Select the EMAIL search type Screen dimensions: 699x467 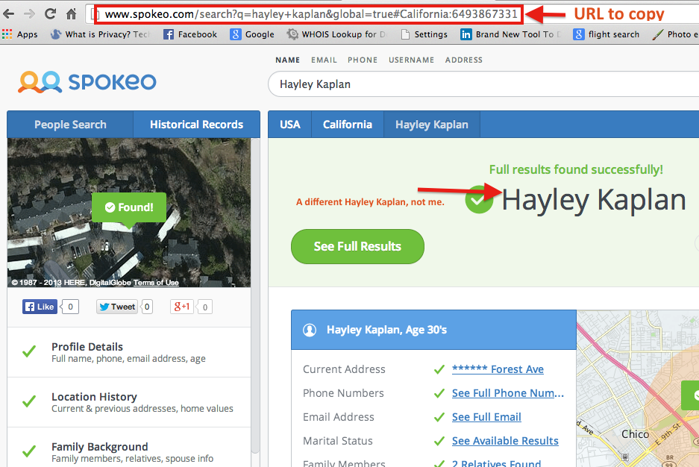324,60
